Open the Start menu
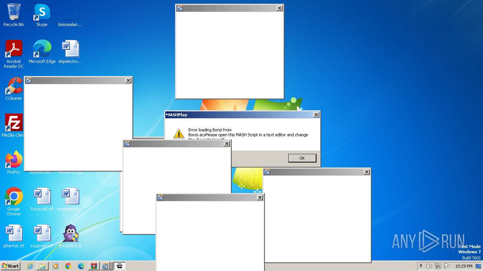Screen dimensions: 483x271 point(10,266)
